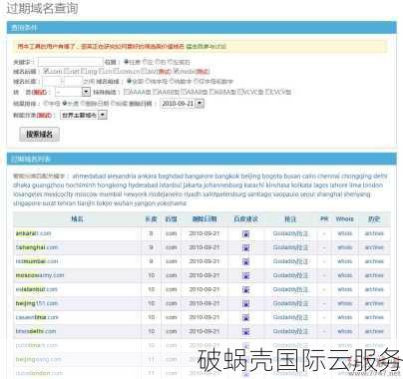Toggle the .com suffix checkbox
The width and height of the screenshot is (403, 379).
coord(46,71)
